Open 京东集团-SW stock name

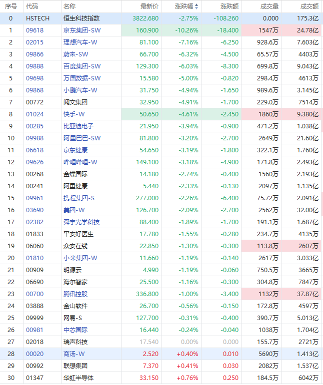pos(82,30)
